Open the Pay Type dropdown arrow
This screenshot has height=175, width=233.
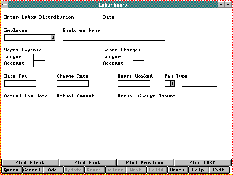click(172, 83)
